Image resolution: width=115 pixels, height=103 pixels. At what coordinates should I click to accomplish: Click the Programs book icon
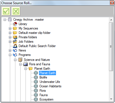[x=15, y=55]
